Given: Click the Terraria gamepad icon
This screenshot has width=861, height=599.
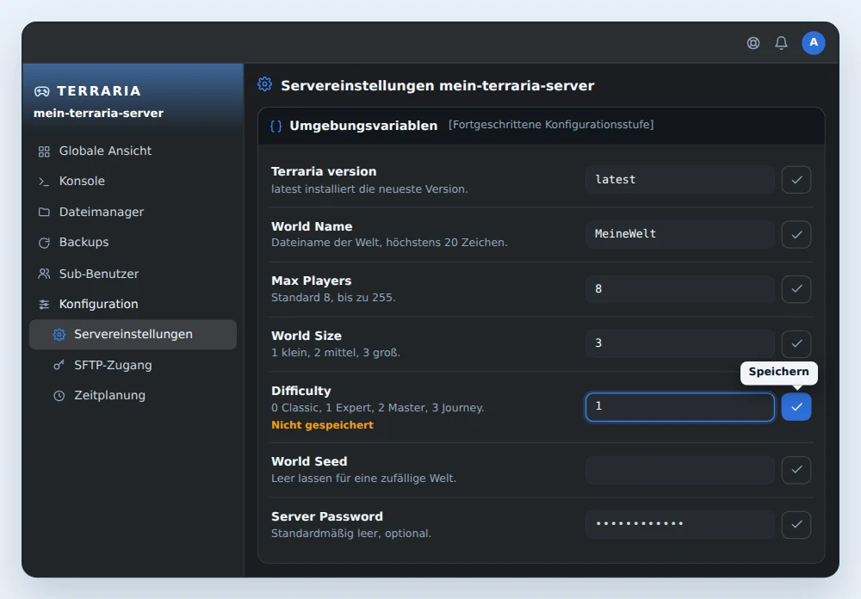Looking at the screenshot, I should (41, 91).
